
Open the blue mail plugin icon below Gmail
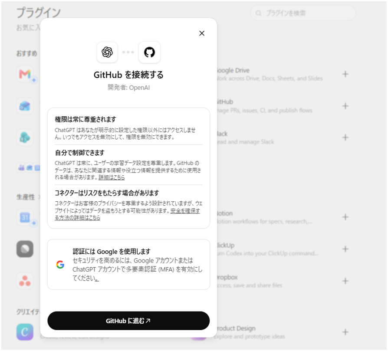[25, 106]
